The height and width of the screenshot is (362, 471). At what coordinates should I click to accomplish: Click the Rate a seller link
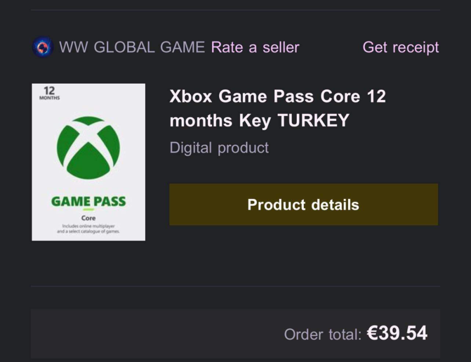coord(255,47)
